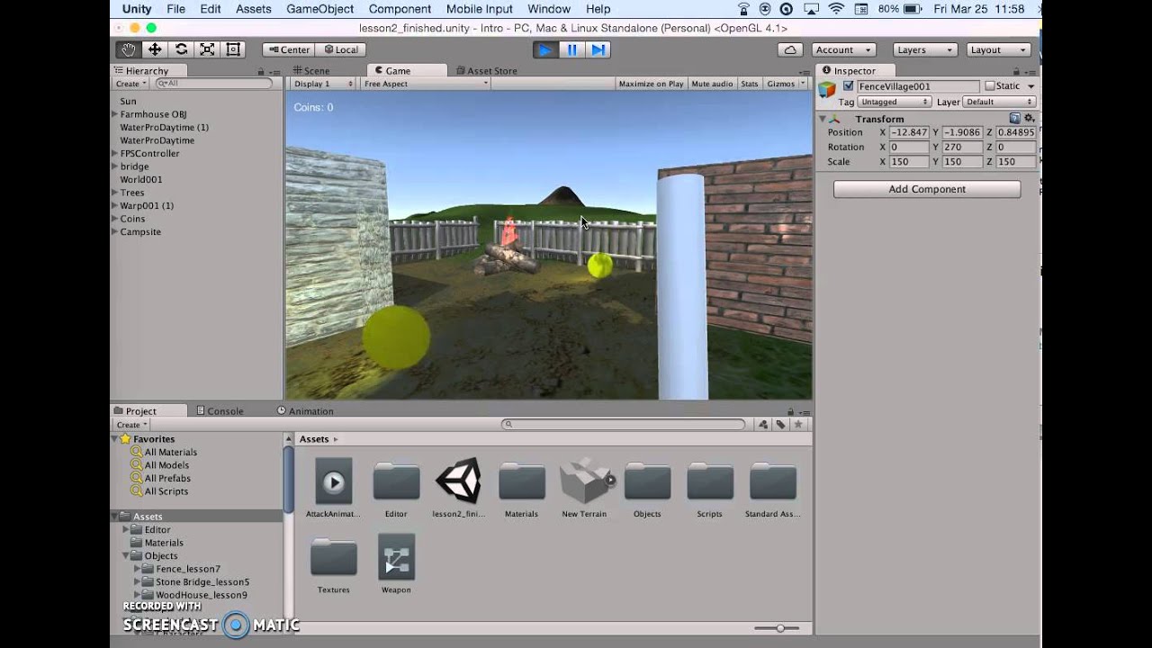1152x648 pixels.
Task: Click FenceVillage001 cube object icon
Action: [x=827, y=90]
